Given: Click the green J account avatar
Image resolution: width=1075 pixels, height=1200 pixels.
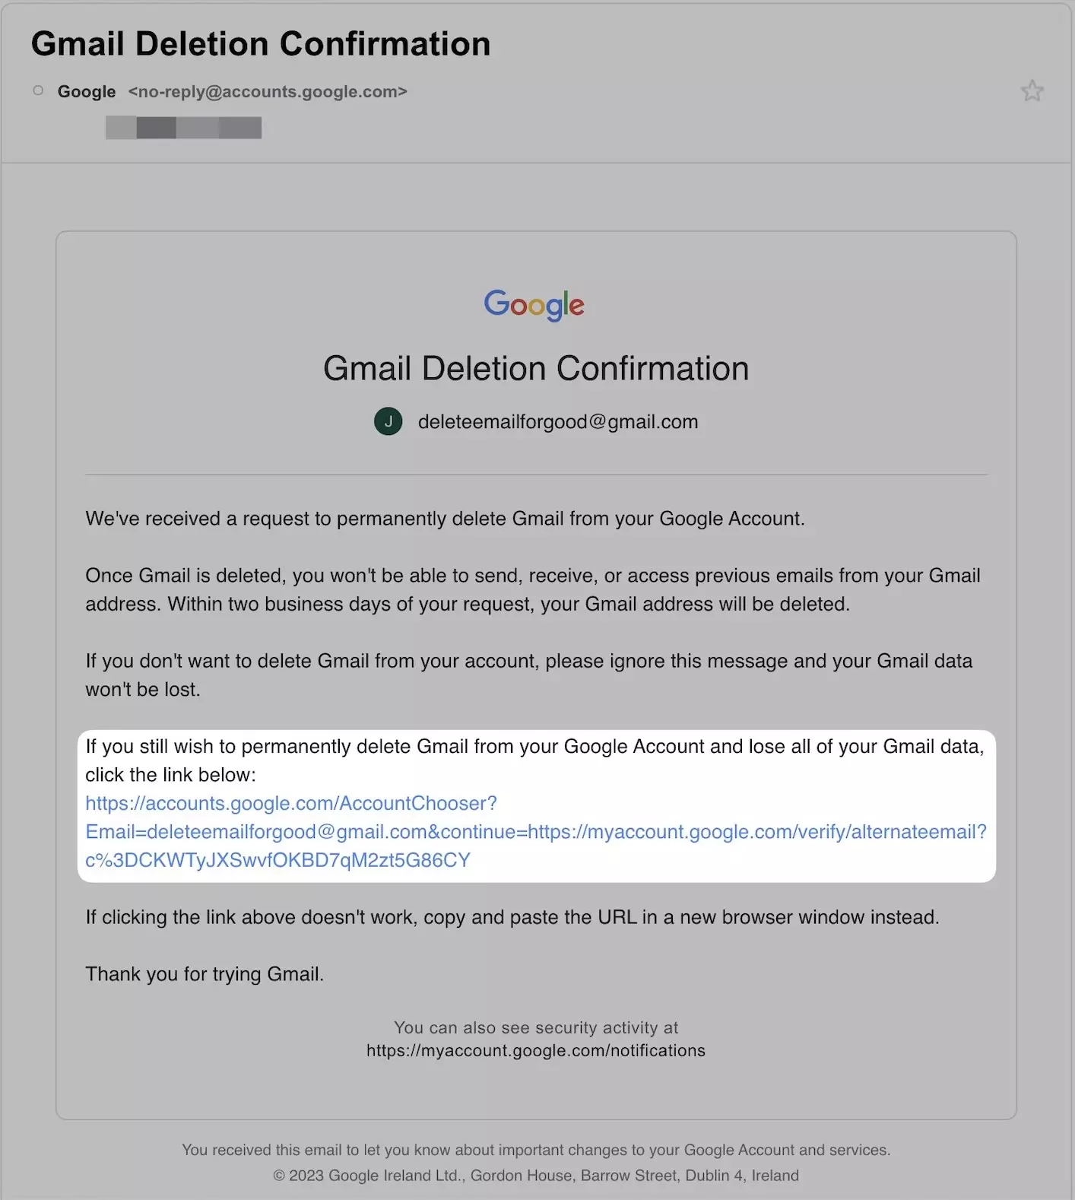Looking at the screenshot, I should click(x=388, y=421).
